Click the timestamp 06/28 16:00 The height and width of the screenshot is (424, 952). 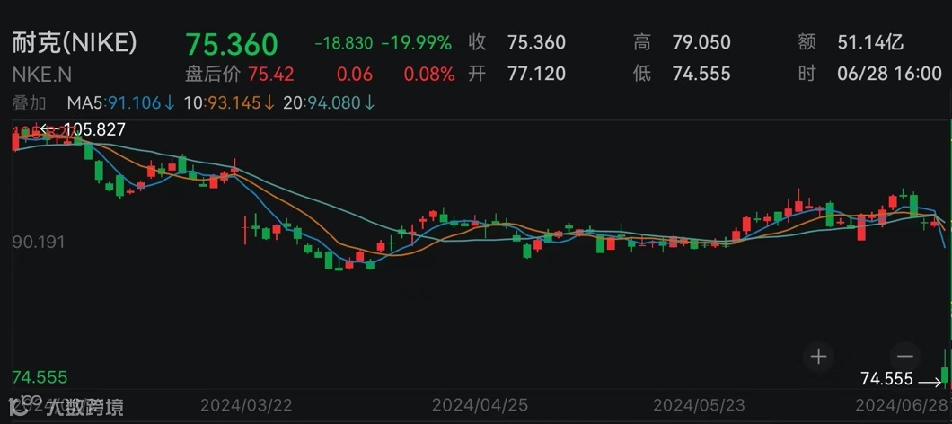[889, 74]
